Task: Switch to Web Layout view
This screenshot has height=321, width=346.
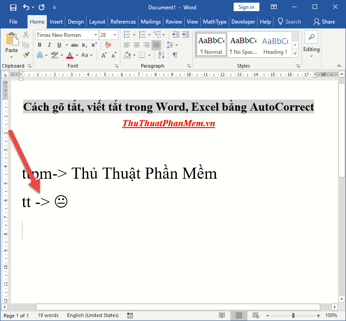Action: [255, 315]
